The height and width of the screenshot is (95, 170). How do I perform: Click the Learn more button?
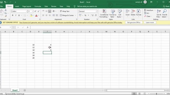click(150, 22)
